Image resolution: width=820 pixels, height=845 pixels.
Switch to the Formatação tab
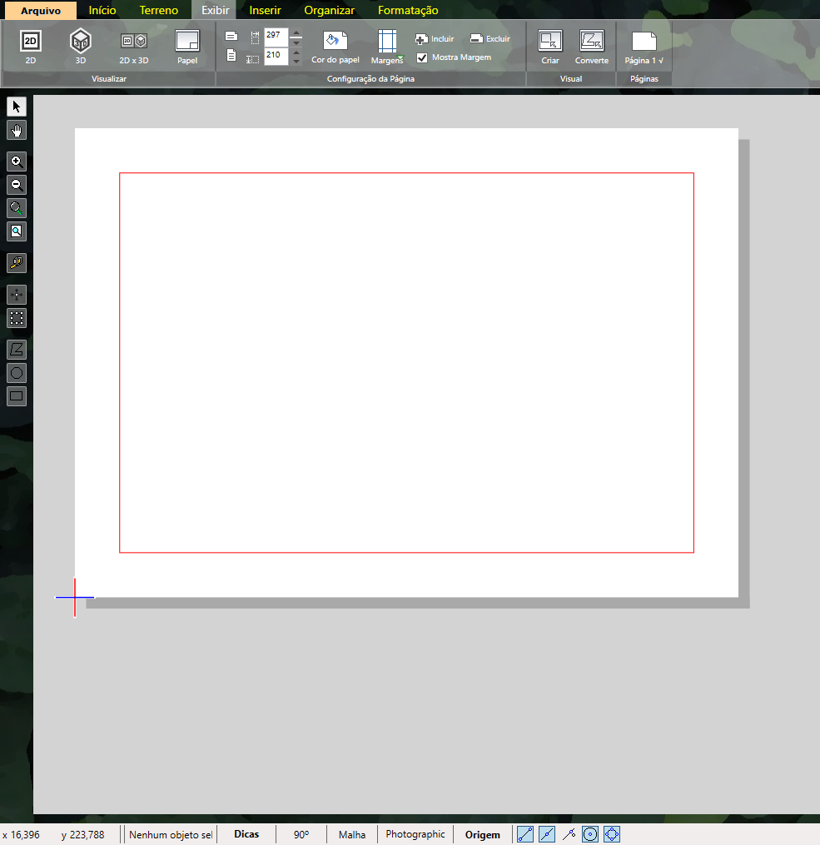click(408, 11)
